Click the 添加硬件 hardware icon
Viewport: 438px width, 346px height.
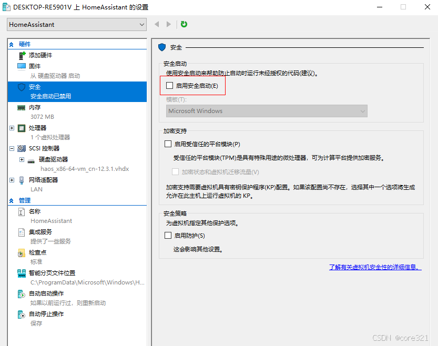click(x=22, y=55)
